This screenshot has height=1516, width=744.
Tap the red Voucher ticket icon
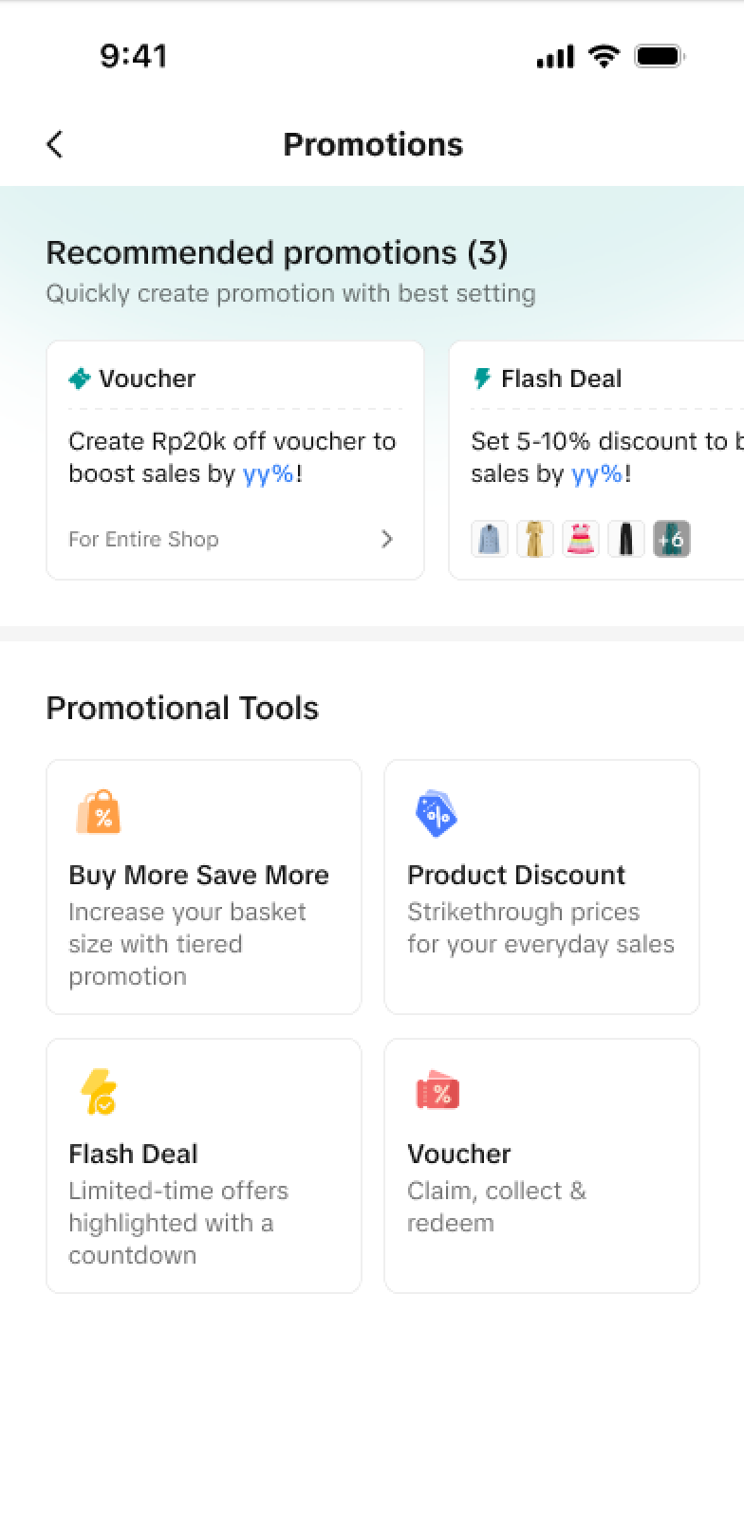click(x=437, y=1092)
